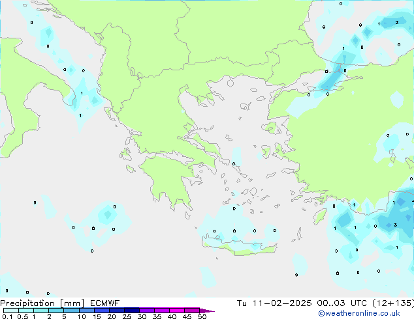The image size is (414, 319).
Task: Select the 2–5 mm legend color swatch
Action: click(56, 311)
